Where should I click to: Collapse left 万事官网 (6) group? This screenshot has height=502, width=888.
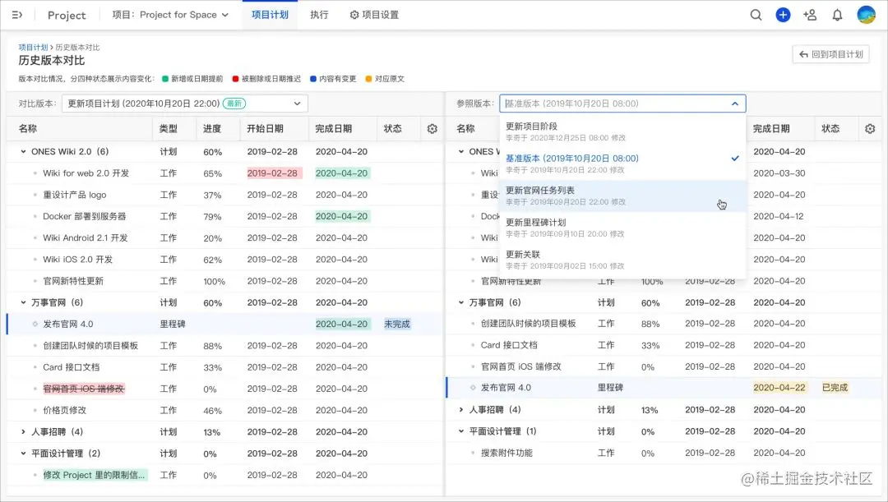coord(23,303)
